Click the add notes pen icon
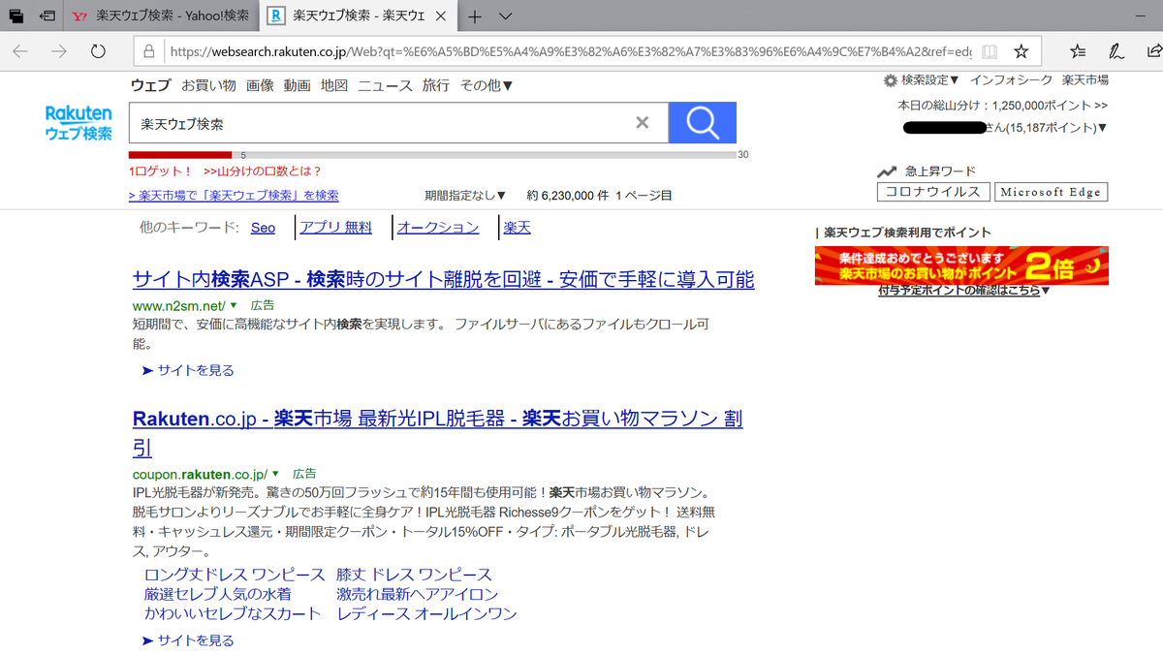 point(1116,51)
